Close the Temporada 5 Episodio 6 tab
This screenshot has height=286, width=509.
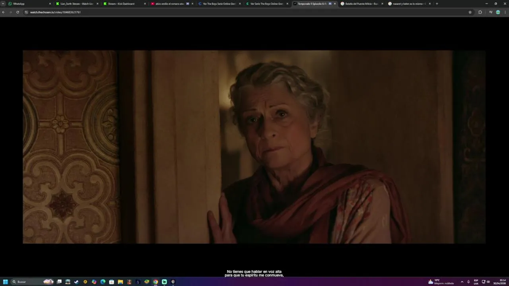[x=335, y=4]
